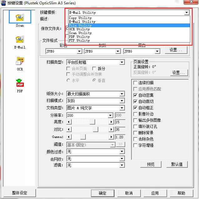Screen dimensions: 199x199
Task: Increase 对比 with right arrow
Action: 111,130
